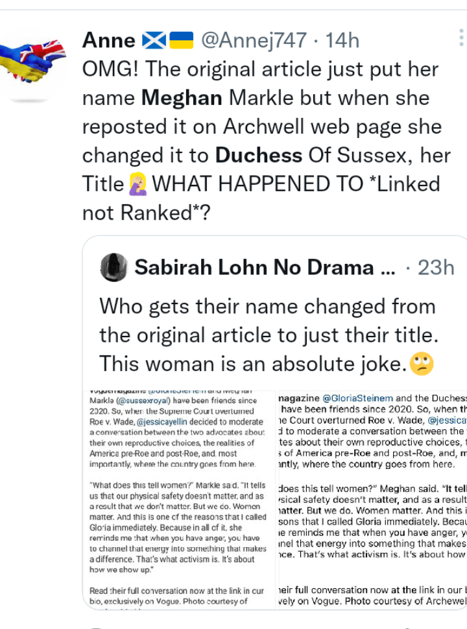This screenshot has height=629, width=467.
Task: Open Sabirah Lohn's small round avatar
Action: pos(114,268)
